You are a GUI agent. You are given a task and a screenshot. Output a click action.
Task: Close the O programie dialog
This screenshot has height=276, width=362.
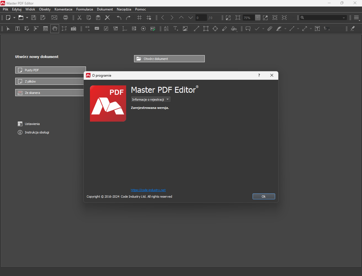(x=272, y=75)
